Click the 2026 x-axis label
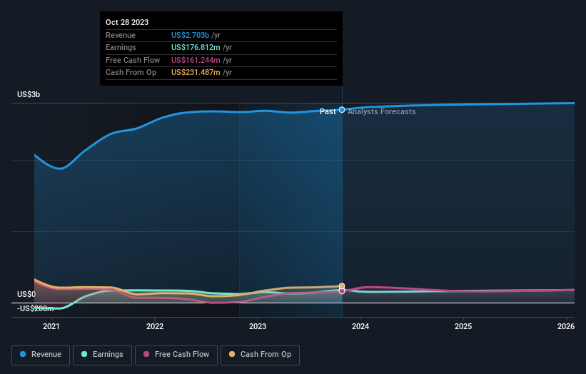Image resolution: width=586 pixels, height=374 pixels. (x=566, y=326)
